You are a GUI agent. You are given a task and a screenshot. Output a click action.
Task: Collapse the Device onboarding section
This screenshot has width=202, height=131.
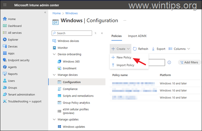click(54, 54)
